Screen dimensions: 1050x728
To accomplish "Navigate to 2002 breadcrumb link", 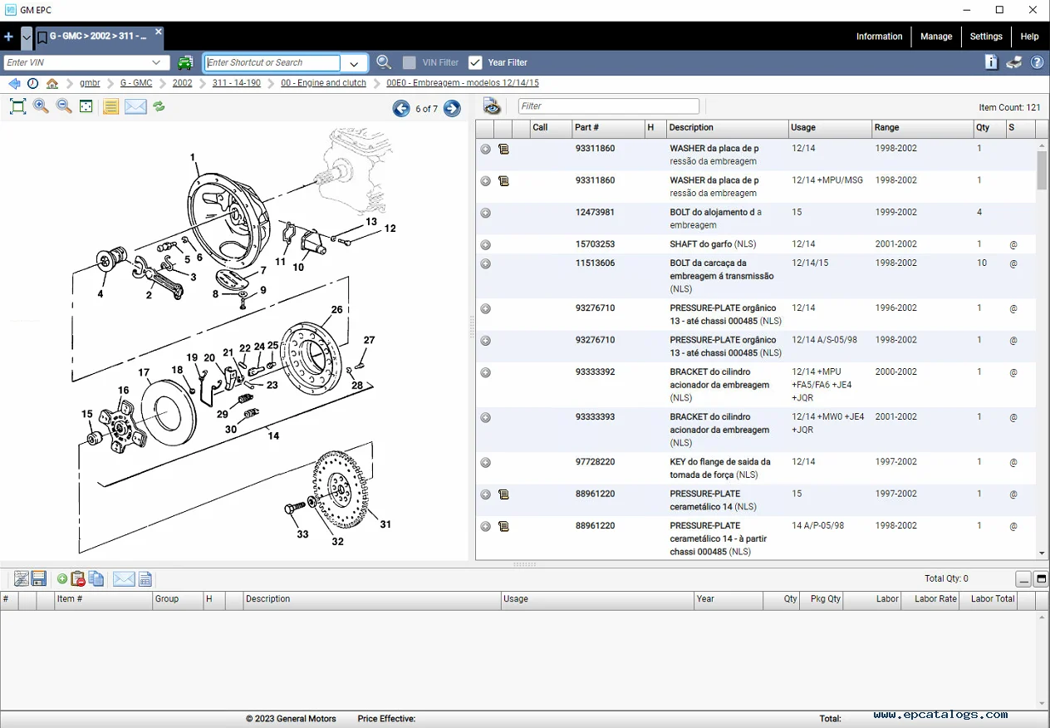I will [182, 83].
